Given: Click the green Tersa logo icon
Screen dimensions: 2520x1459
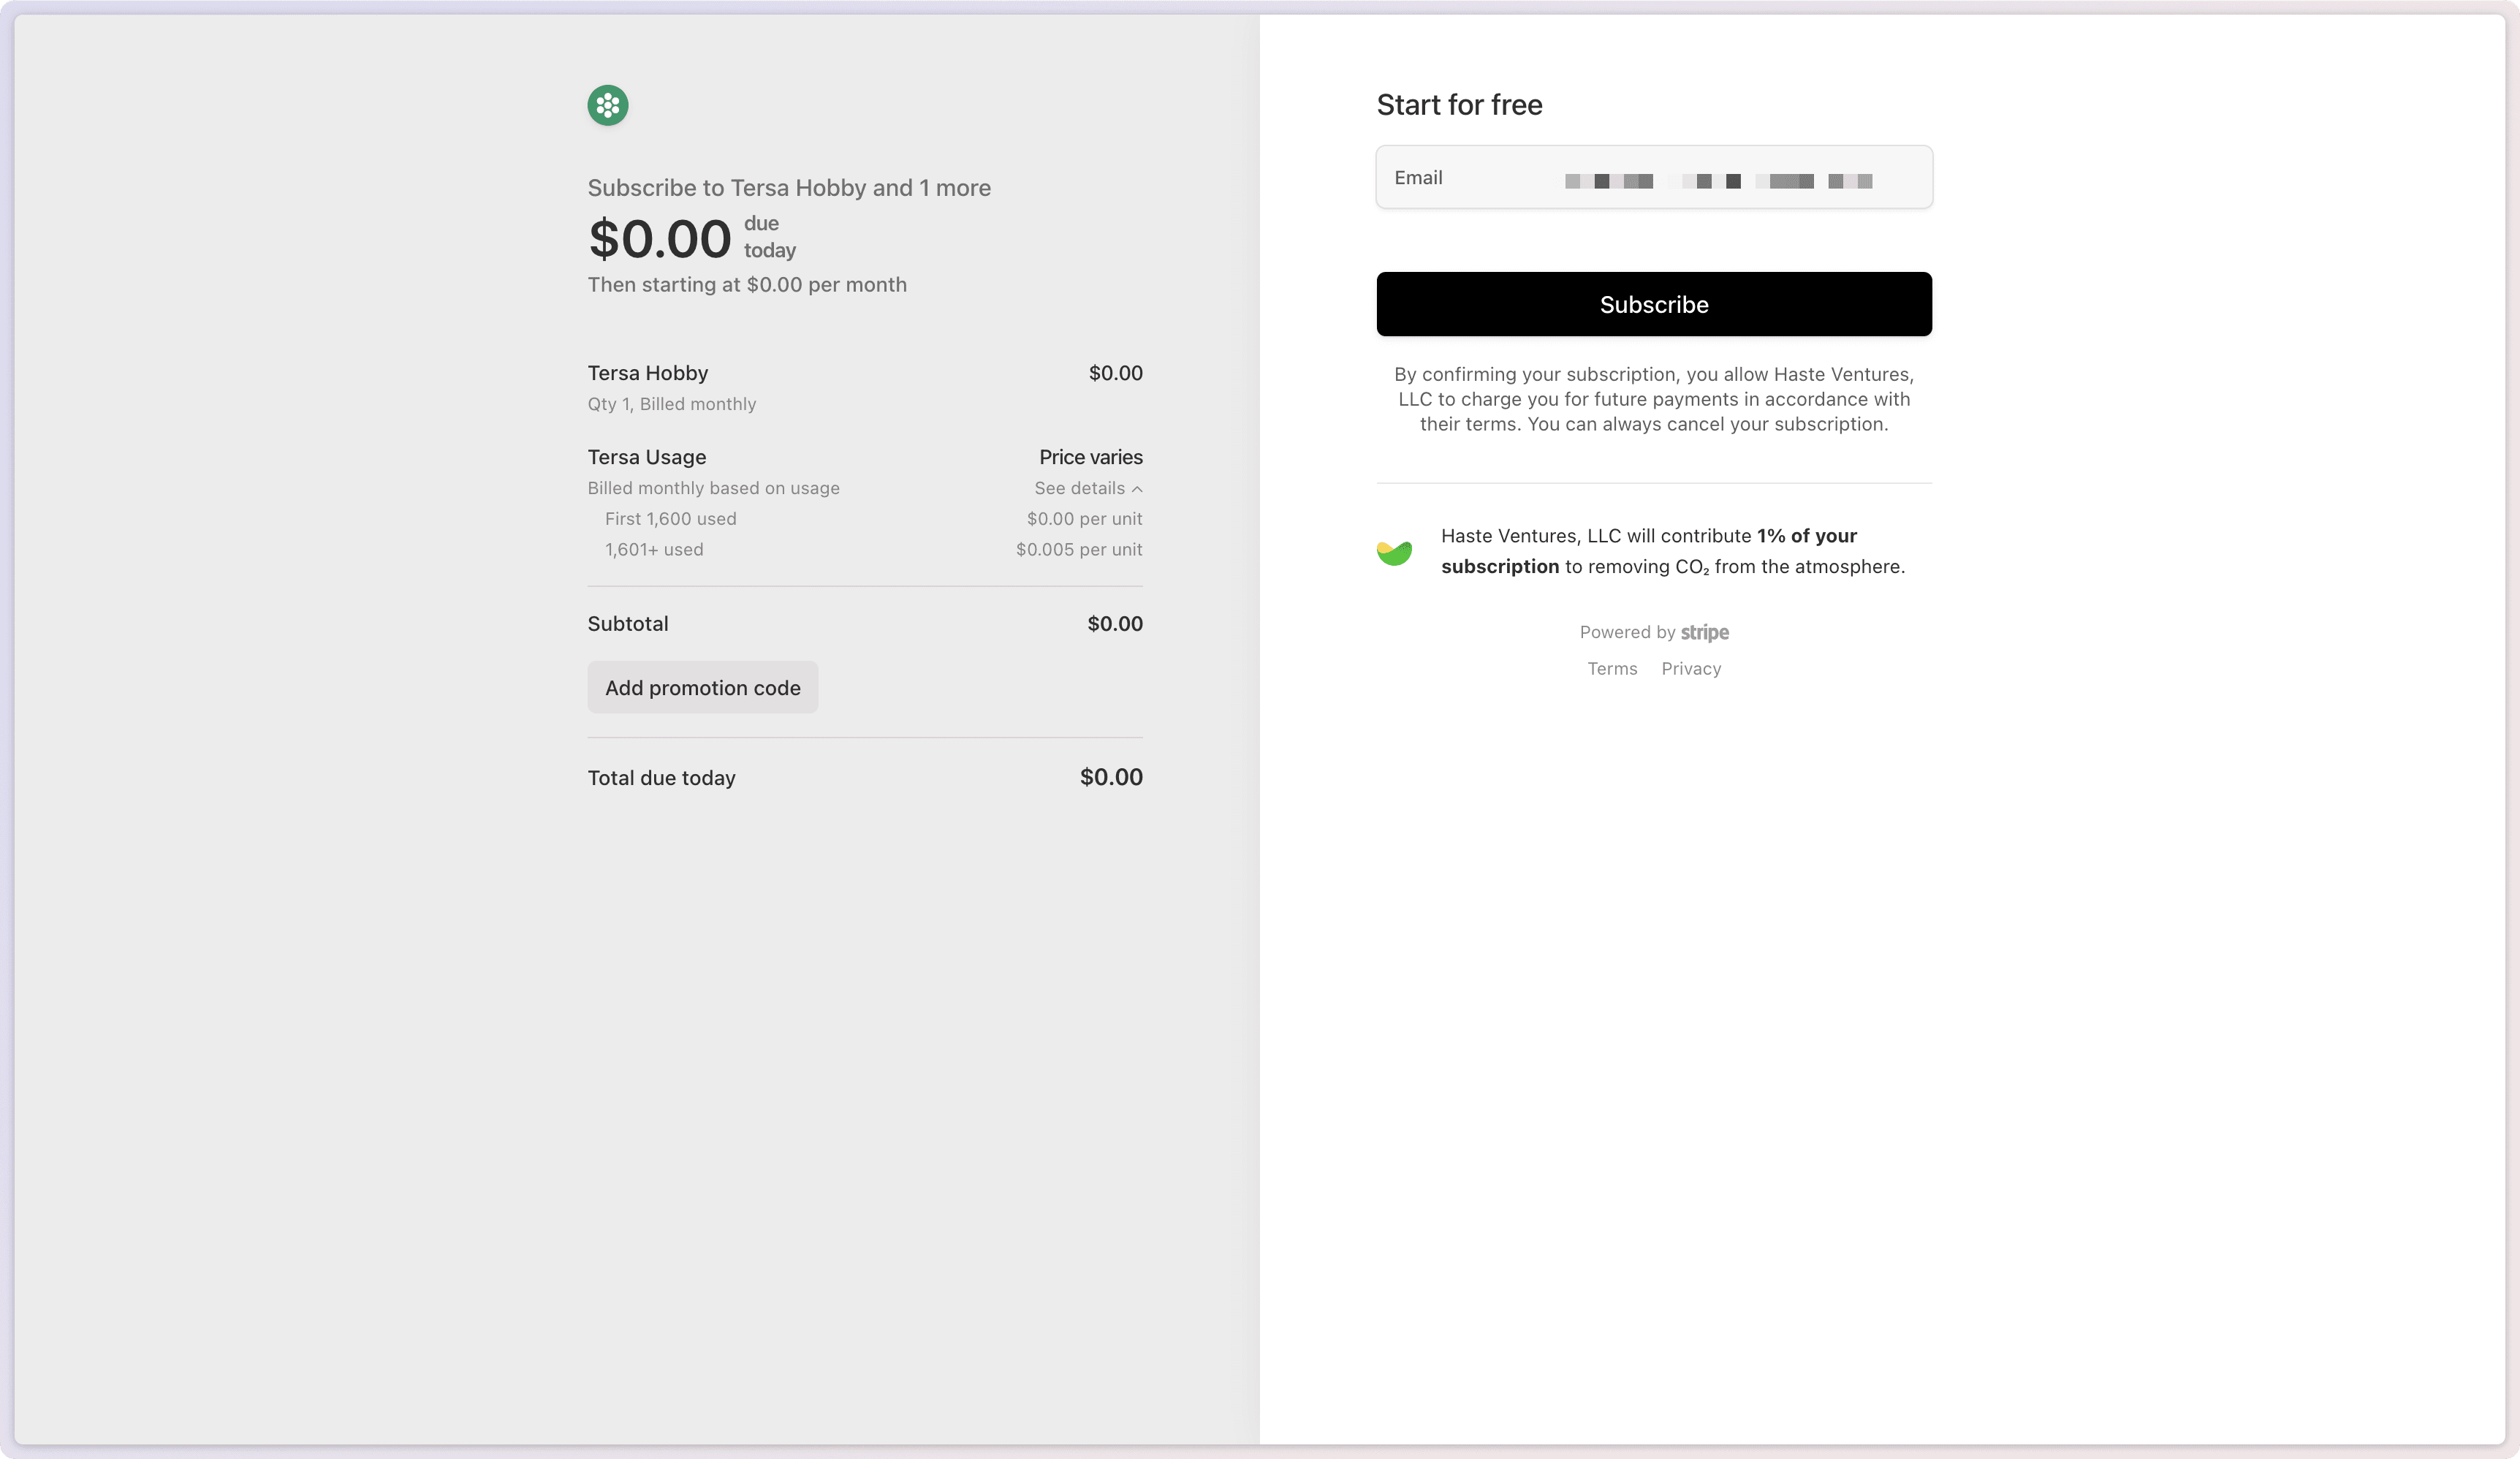Looking at the screenshot, I should [x=607, y=105].
